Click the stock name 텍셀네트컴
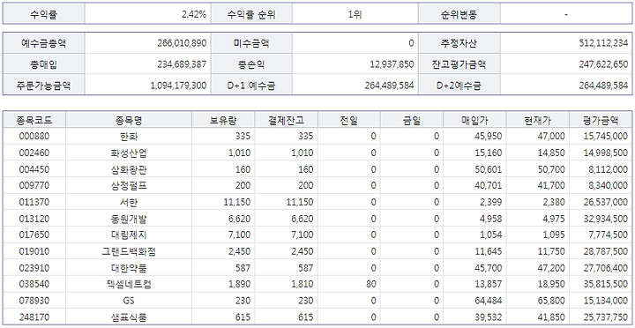 (x=129, y=284)
